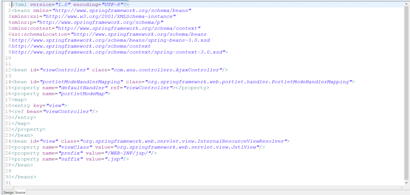Click the ref bean viewController line
This screenshot has width=410, height=195.
tap(55, 111)
